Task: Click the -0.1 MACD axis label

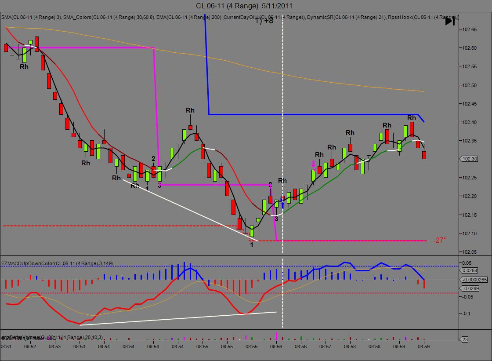Action: (x=466, y=314)
